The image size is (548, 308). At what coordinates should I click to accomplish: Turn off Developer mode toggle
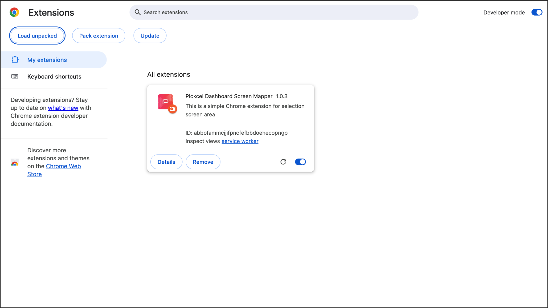tap(537, 13)
